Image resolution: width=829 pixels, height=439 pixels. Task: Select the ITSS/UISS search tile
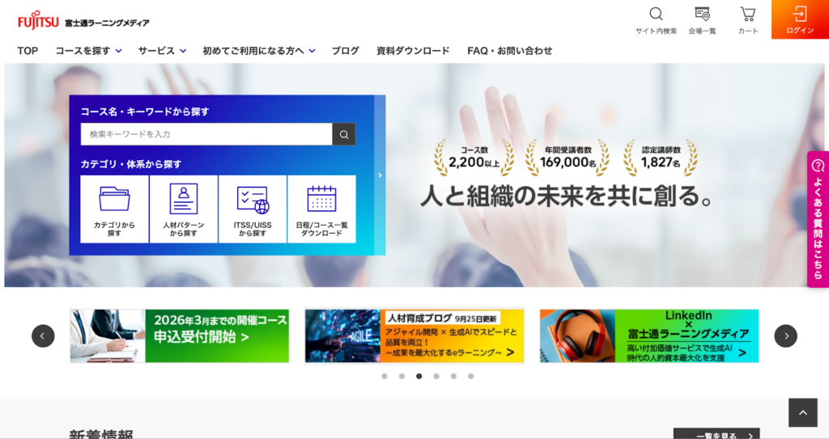(253, 209)
